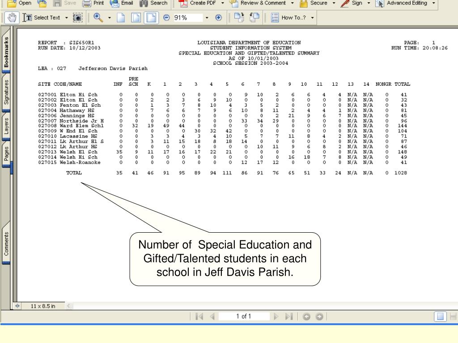Open the Signatures side tab

point(6,93)
